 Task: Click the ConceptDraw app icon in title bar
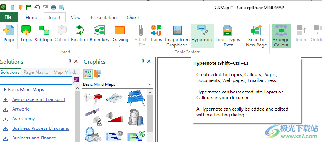click(x=3, y=8)
